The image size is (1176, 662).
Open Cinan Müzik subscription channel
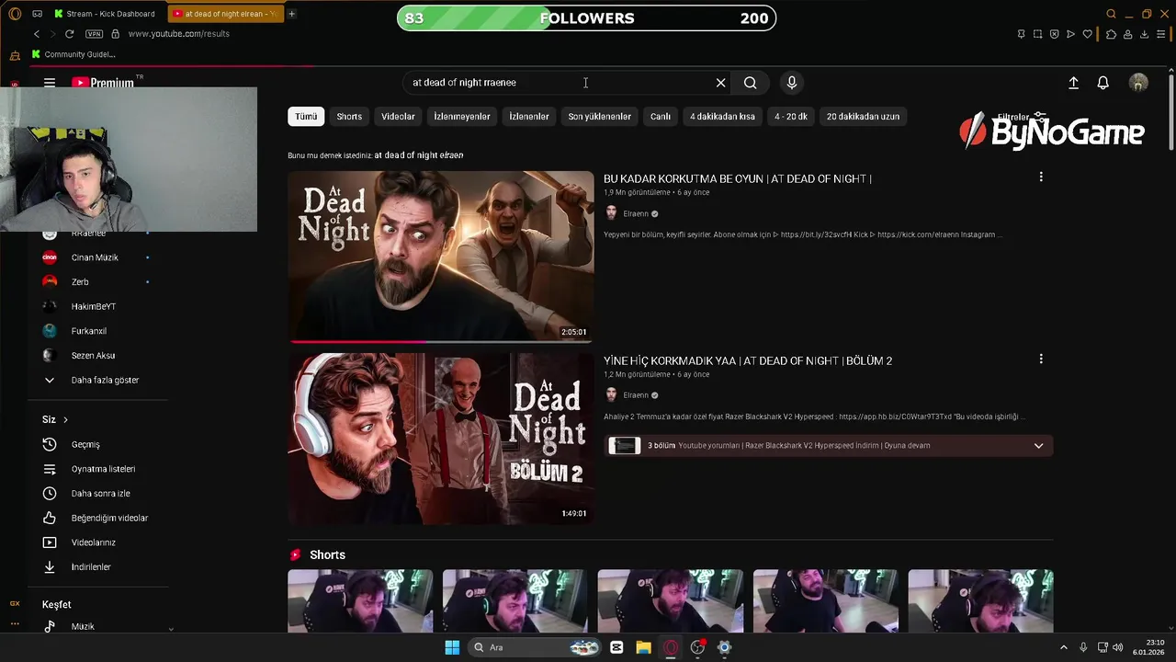click(96, 257)
